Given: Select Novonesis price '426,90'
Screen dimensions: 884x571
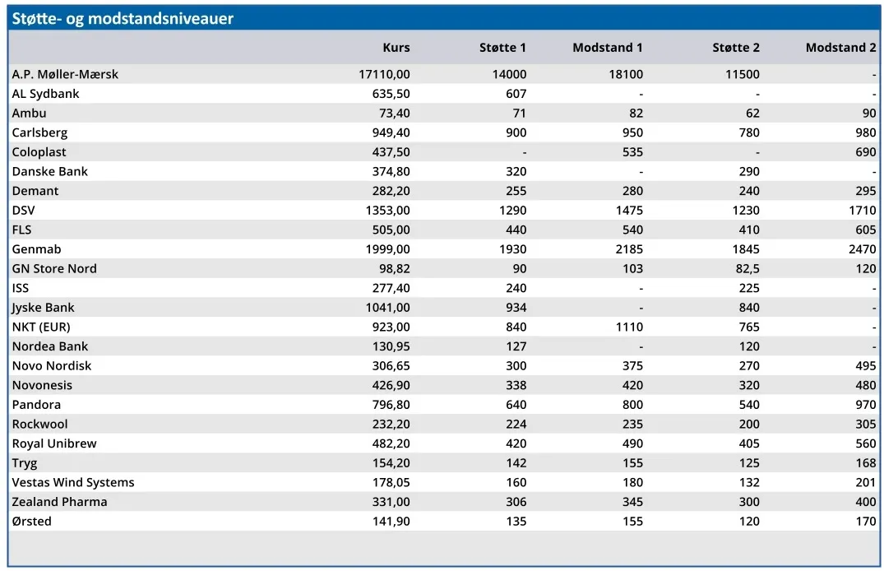Looking at the screenshot, I should click(x=391, y=385).
